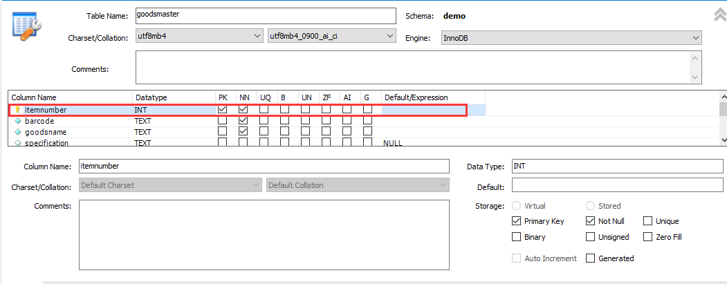Enable the Unique checkbox
The image size is (727, 284).
(648, 221)
